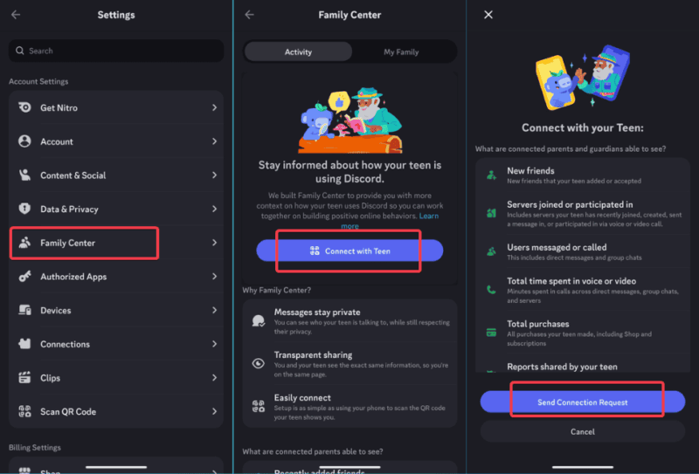Click the Family Center reading illustration
699x474 pixels.
pos(350,120)
